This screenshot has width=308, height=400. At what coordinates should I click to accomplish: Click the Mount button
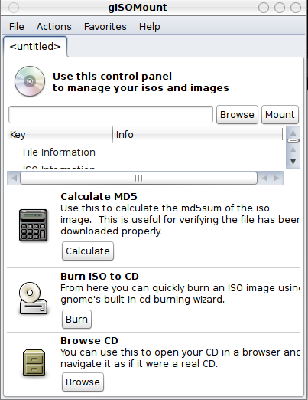280,115
